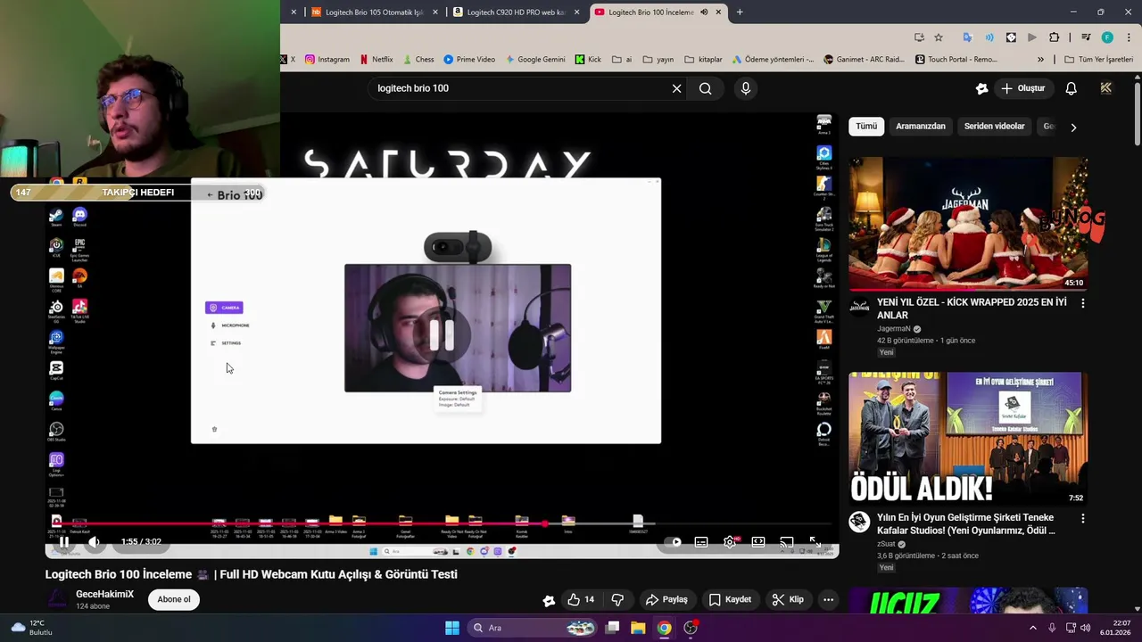
Task: Switch to Logitech C920 HD PRO tab
Action: (x=516, y=12)
